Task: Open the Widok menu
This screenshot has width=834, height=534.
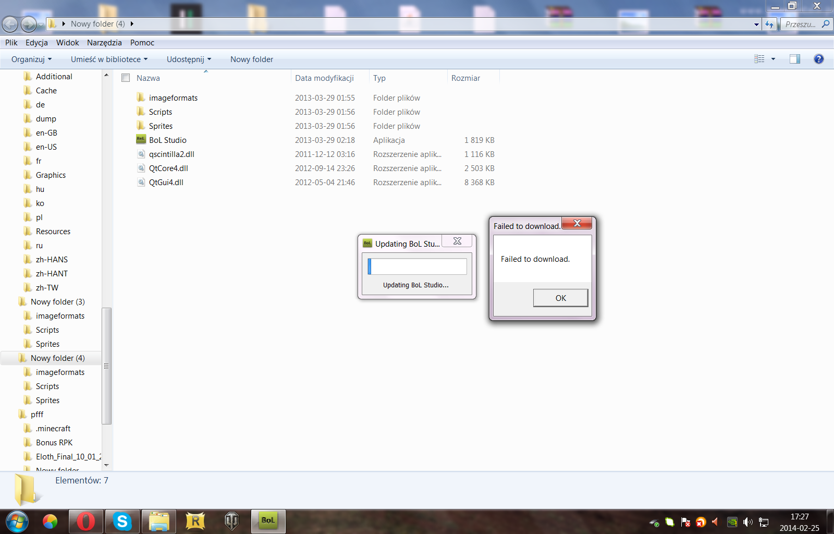Action: [68, 43]
